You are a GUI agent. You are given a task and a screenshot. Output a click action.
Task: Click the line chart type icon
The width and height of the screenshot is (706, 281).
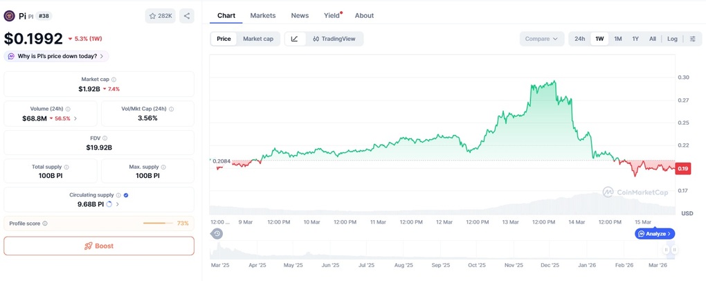[x=294, y=39]
